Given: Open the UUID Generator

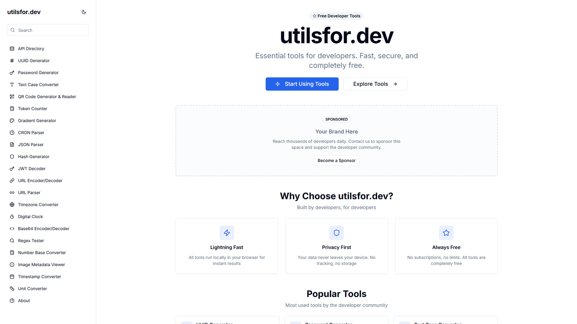Looking at the screenshot, I should coord(34,60).
